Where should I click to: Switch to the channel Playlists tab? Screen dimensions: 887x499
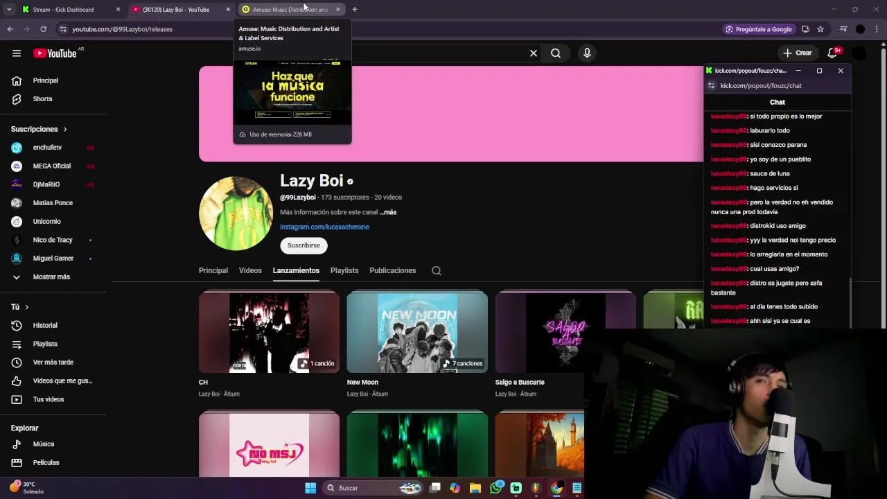[x=344, y=270]
